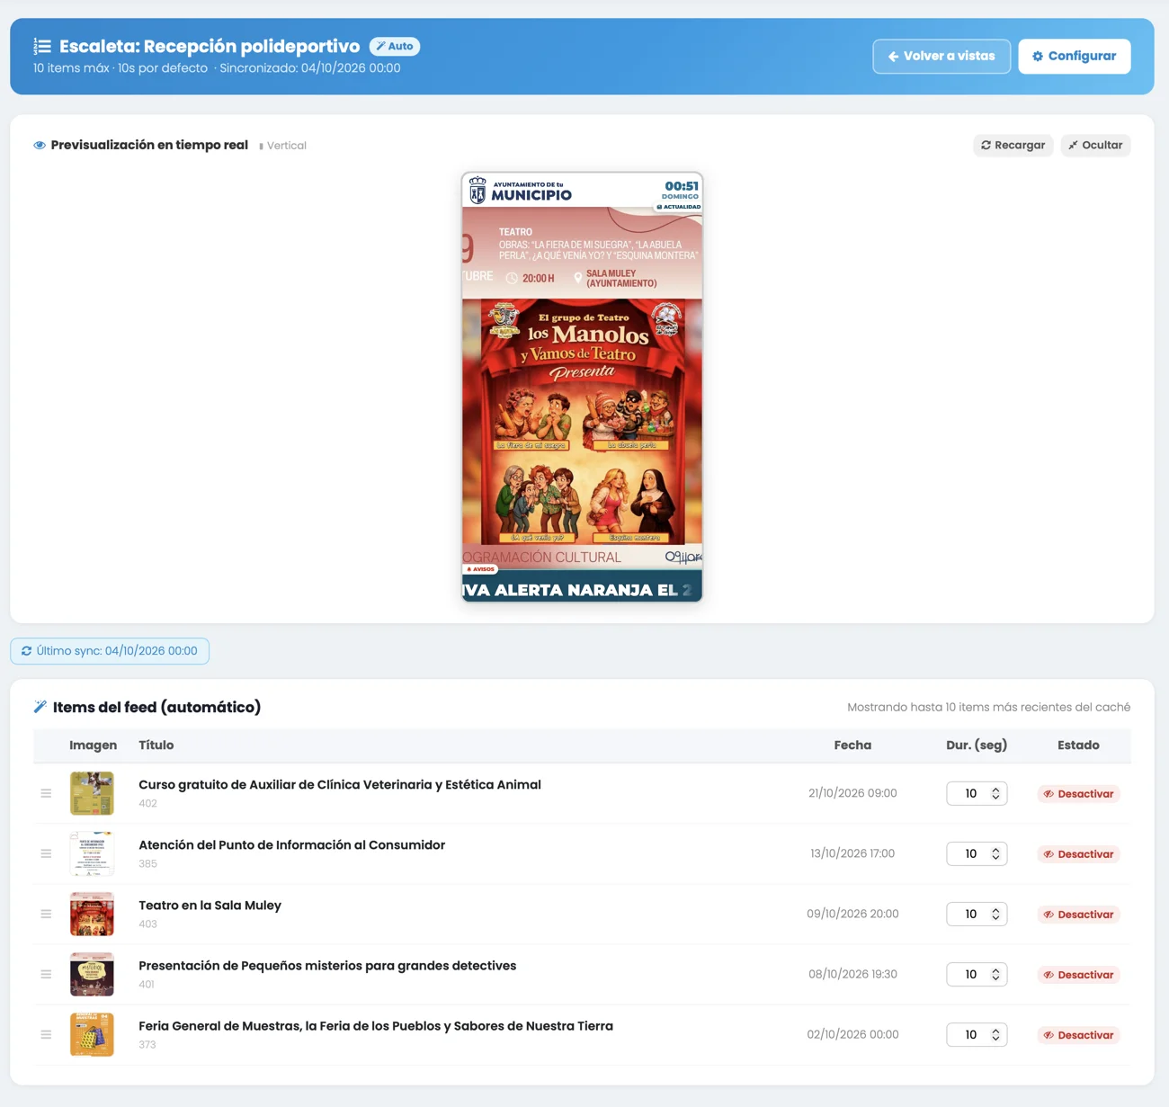Click the Escaleta list icon in header
The image size is (1169, 1107).
pos(42,46)
